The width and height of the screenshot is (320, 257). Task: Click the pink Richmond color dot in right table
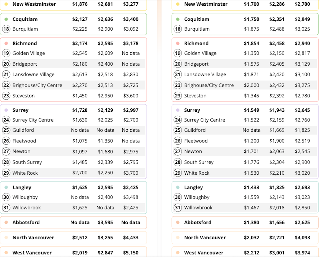click(x=178, y=43)
